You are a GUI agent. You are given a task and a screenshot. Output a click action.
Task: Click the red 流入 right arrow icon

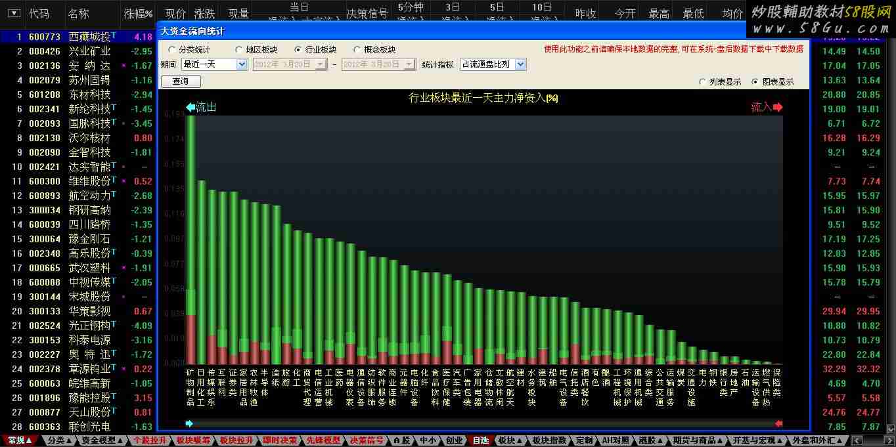[x=778, y=107]
